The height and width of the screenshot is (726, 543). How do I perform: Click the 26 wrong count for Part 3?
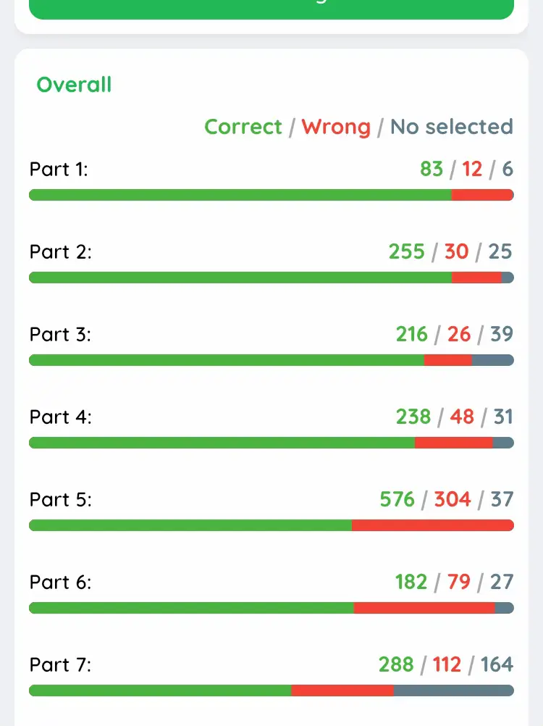(x=460, y=334)
